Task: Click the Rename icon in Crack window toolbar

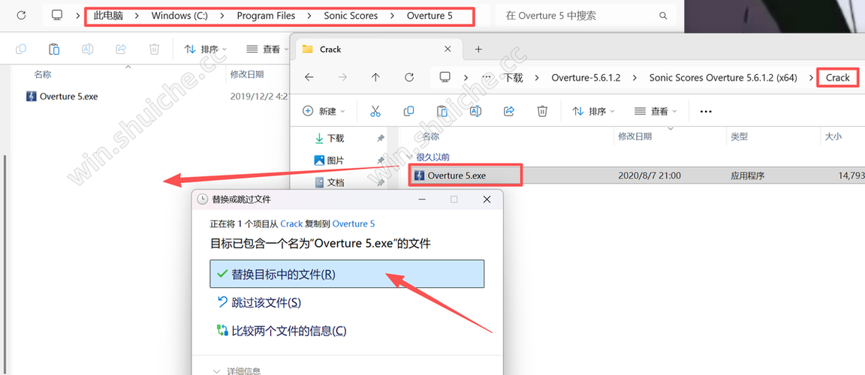Action: [475, 111]
